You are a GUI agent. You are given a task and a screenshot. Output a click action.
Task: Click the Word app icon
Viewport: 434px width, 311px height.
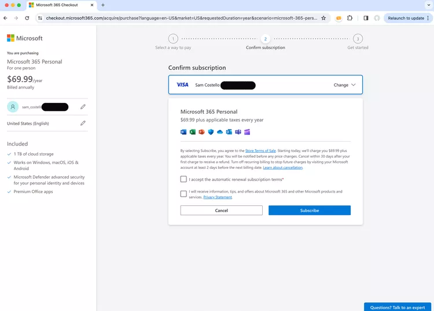183,132
